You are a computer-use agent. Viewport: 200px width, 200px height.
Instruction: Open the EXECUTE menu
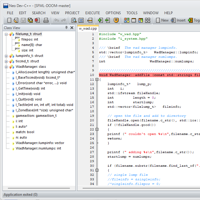tap(93, 13)
